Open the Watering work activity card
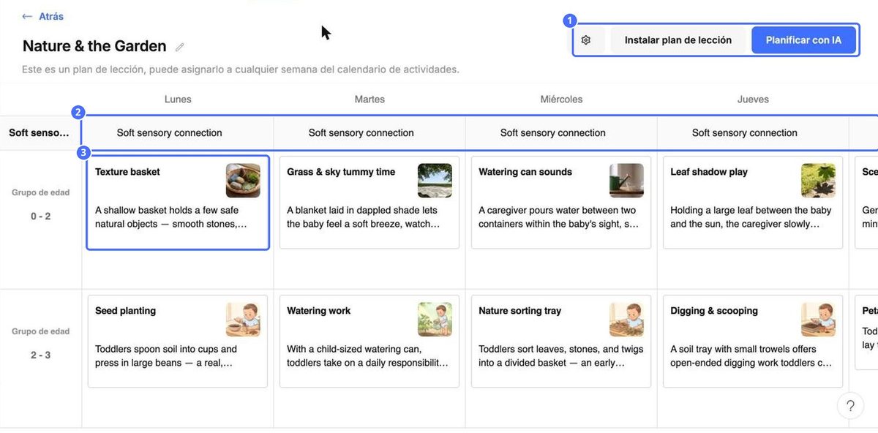The width and height of the screenshot is (878, 433). tap(369, 342)
